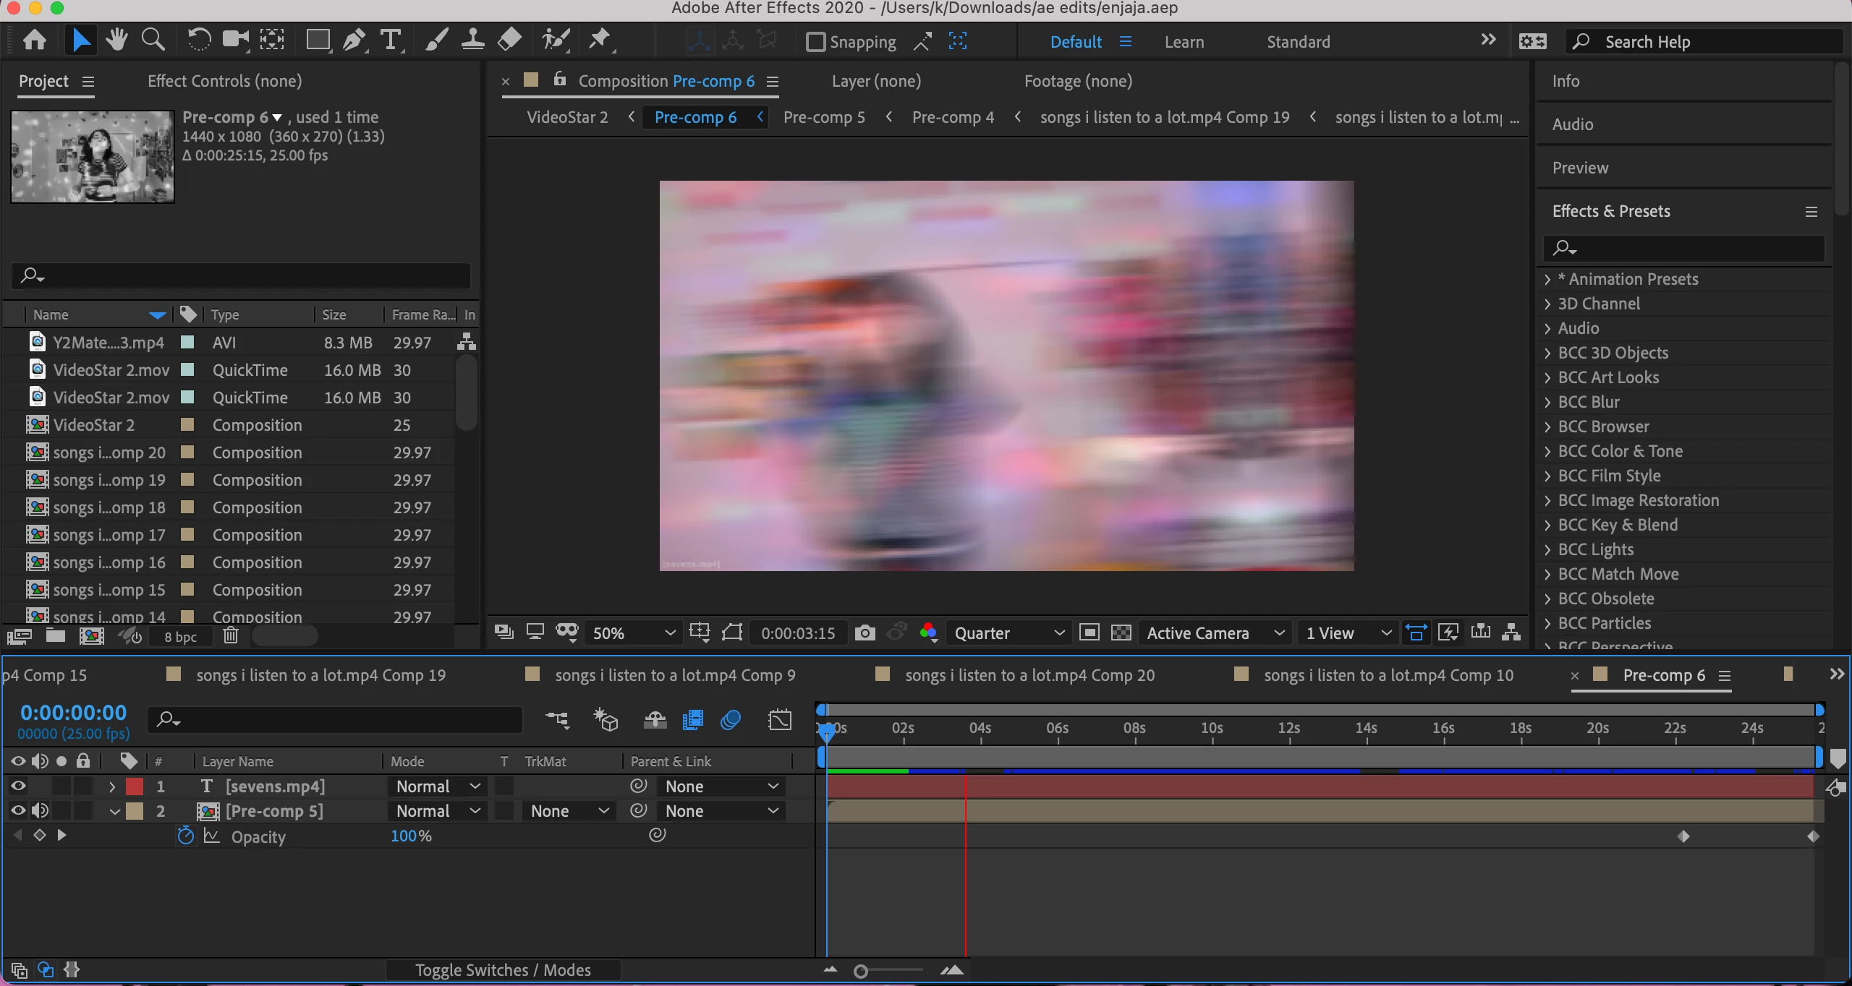
Task: Click the timeline zoom slider handle
Action: [x=860, y=972]
